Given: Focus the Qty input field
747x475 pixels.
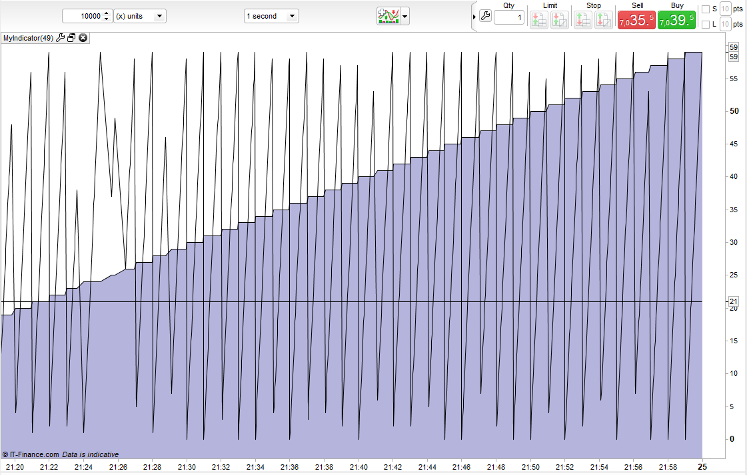Looking at the screenshot, I should [x=509, y=17].
